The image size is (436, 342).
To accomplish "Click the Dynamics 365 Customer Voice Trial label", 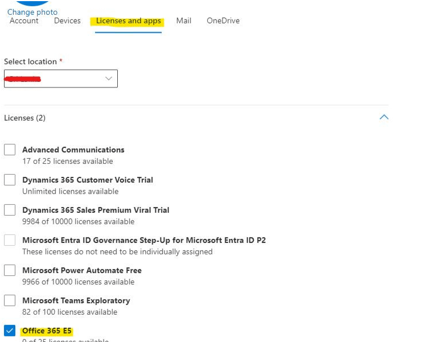I will tap(88, 180).
